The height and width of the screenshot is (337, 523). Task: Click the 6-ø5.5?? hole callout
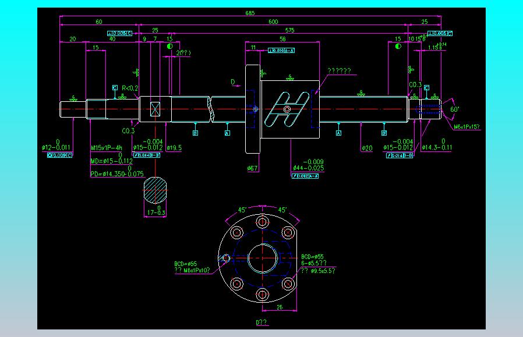tap(314, 263)
